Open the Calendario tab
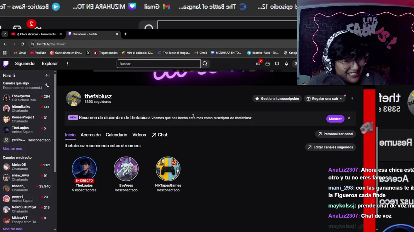 (116, 135)
